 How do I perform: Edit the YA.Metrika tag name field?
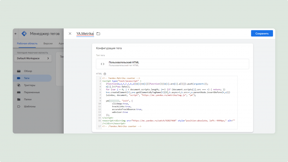(85, 34)
